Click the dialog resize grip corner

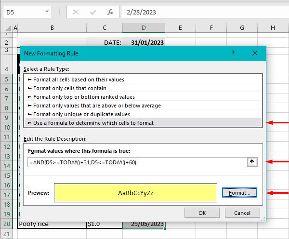coord(263,219)
